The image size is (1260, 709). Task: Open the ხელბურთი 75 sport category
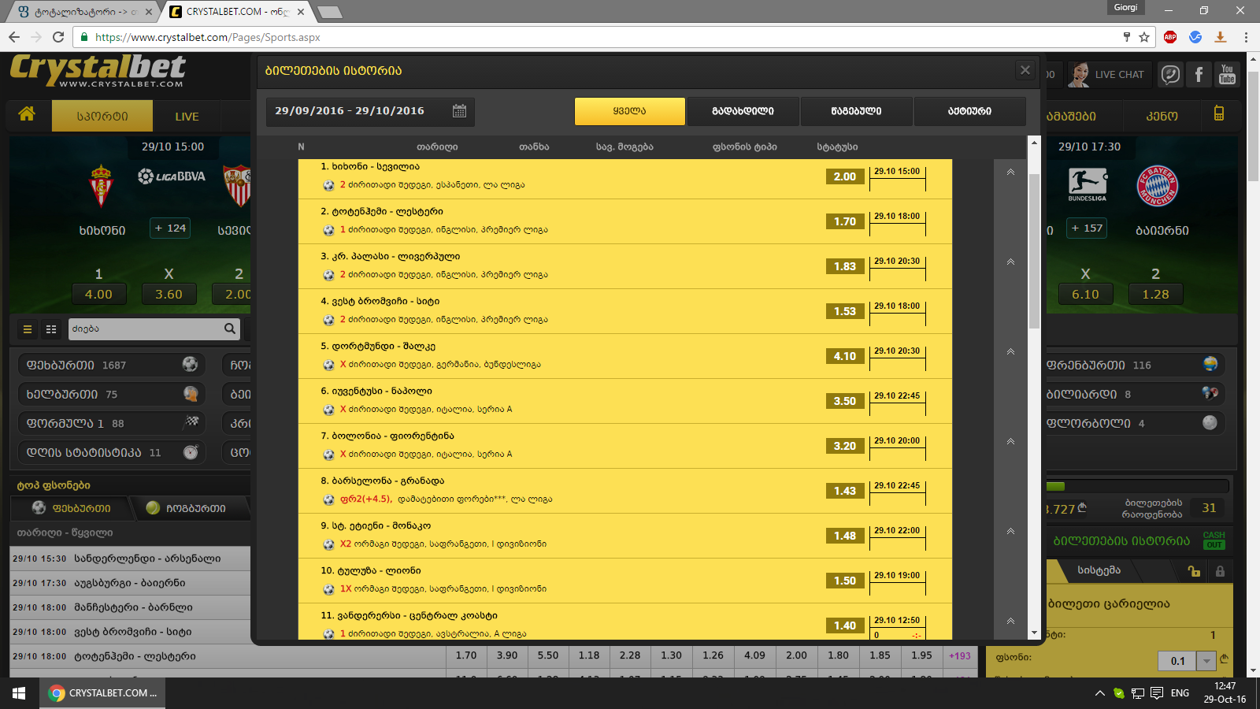pos(112,394)
